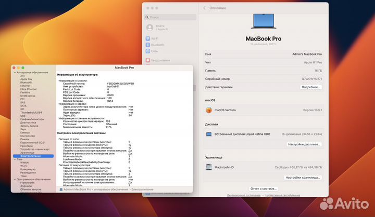Click the search magnifier icon in Settings
The width and height of the screenshot is (375, 217).
point(147,17)
